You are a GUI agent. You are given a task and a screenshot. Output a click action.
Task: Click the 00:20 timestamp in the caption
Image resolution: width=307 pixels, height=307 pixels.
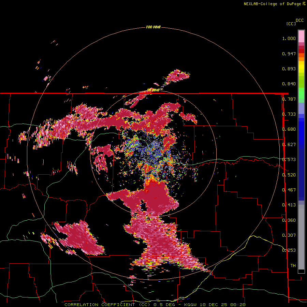238,305
